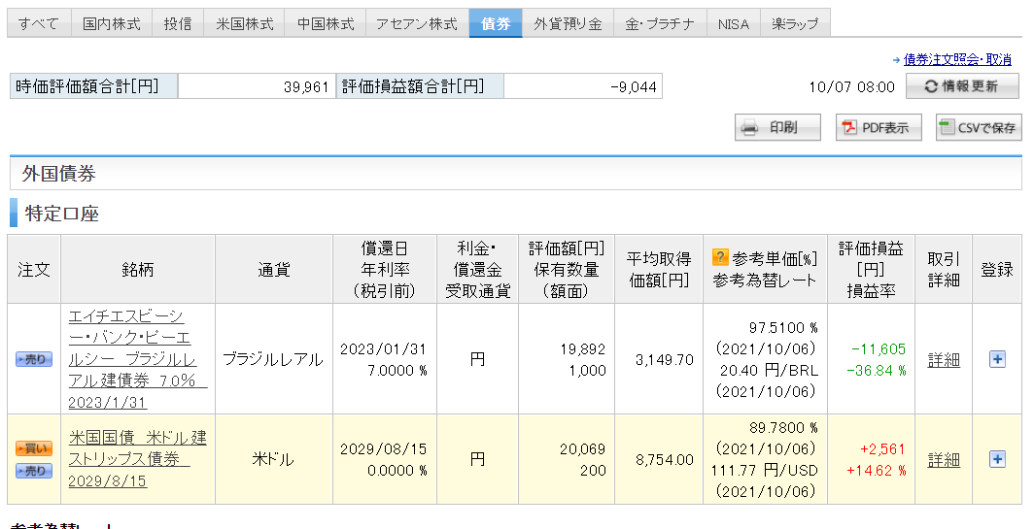Image resolution: width=1034 pixels, height=529 pixels.
Task: Select the 中国株式 tab
Action: pyautogui.click(x=326, y=23)
